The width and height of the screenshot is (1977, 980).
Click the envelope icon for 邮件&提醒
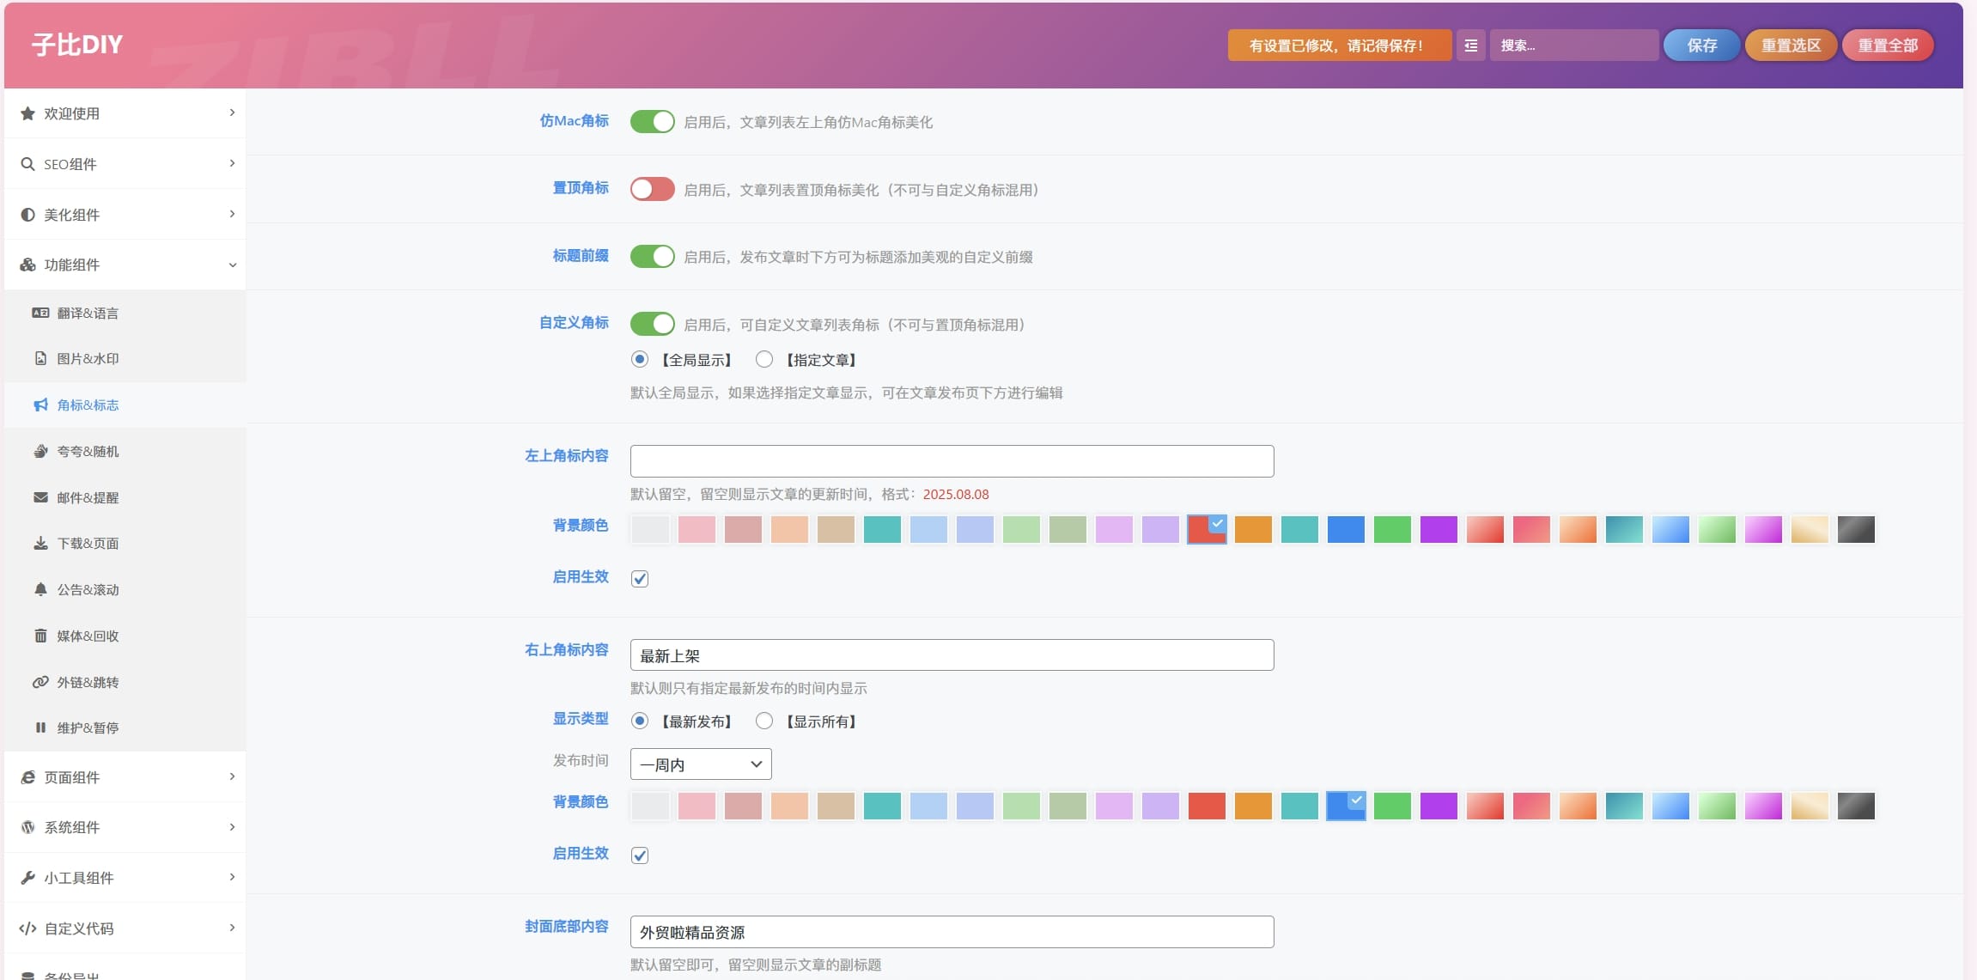40,497
